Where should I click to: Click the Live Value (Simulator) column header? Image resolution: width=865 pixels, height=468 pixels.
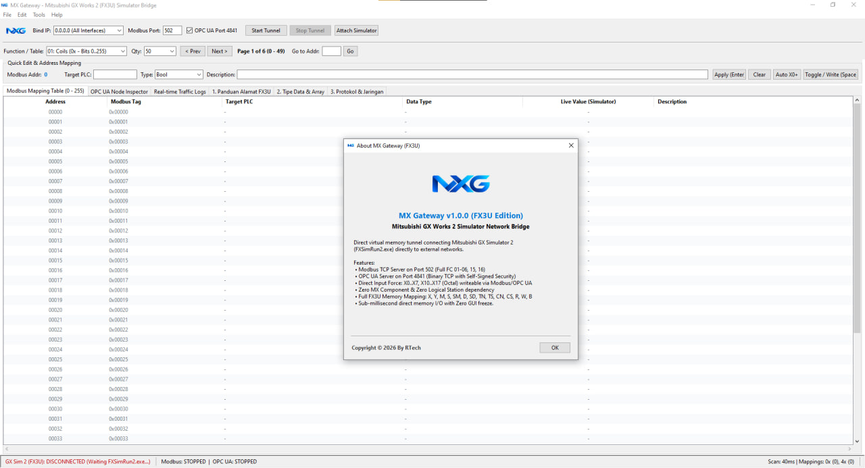point(588,102)
